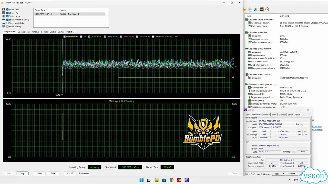Select the Stability Test: Started log row

click(x=69, y=14)
